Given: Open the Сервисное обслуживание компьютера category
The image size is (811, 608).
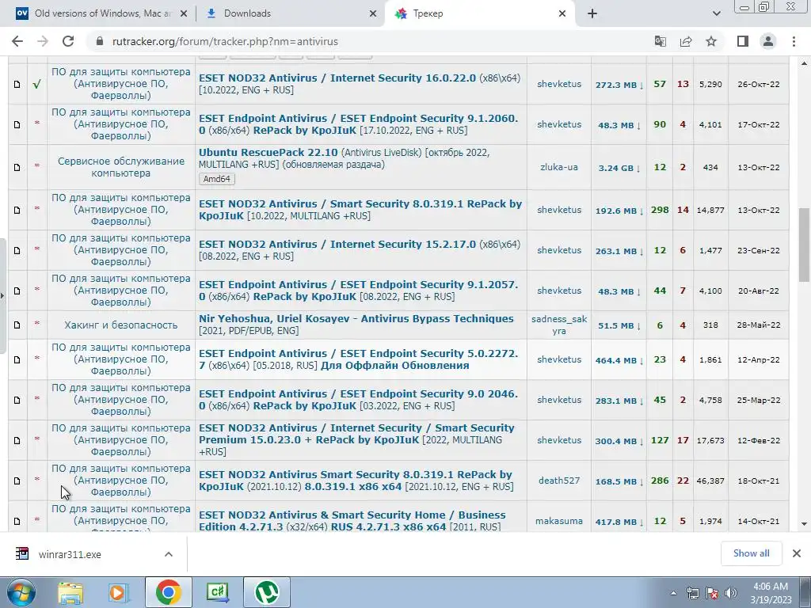Looking at the screenshot, I should (120, 167).
